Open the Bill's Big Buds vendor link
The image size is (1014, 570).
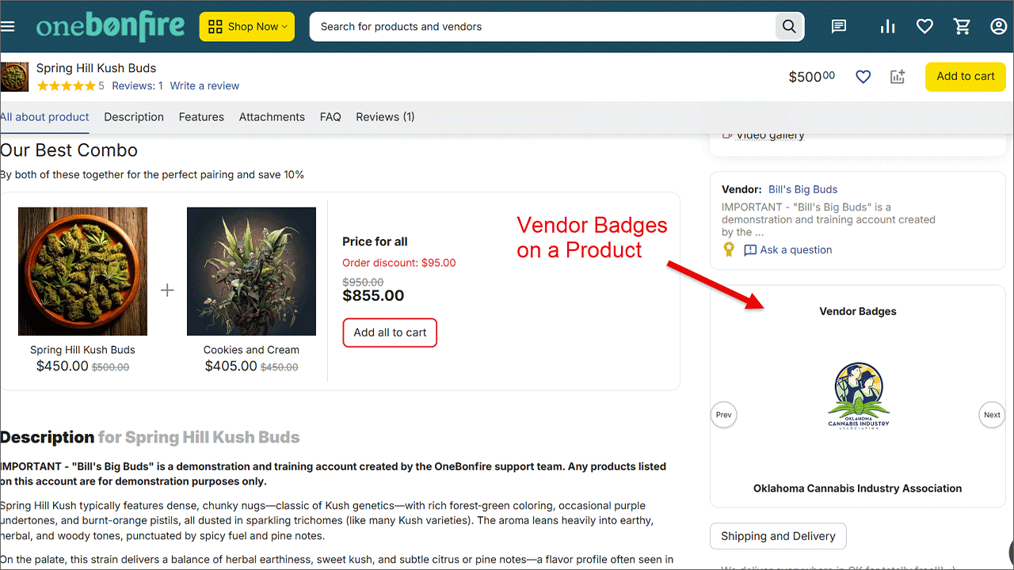(802, 190)
